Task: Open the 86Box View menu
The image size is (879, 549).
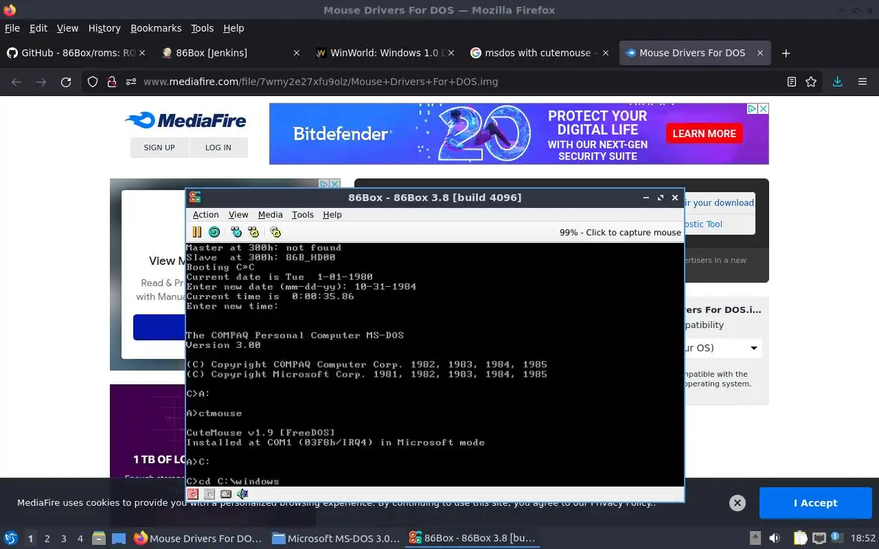Action: pos(238,215)
